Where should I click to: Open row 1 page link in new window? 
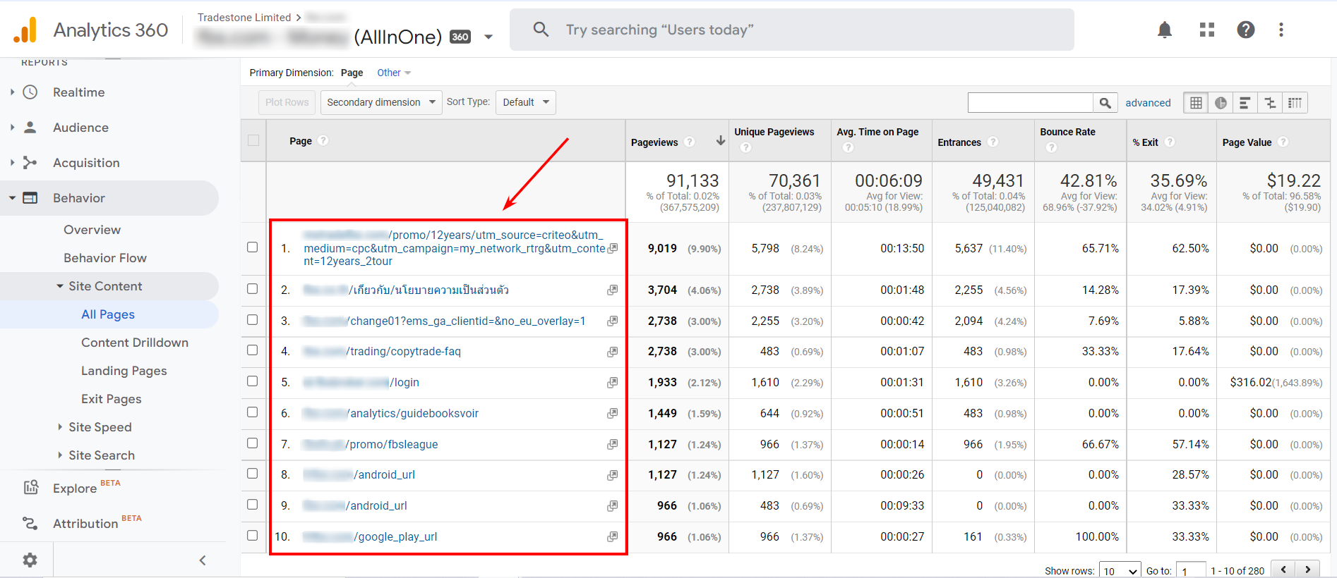pos(612,248)
